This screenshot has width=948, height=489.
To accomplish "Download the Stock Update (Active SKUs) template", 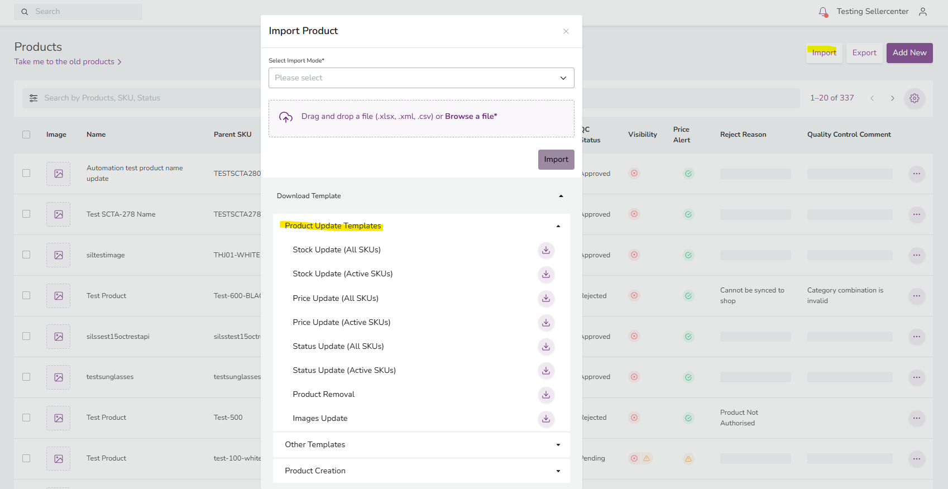I will (546, 274).
